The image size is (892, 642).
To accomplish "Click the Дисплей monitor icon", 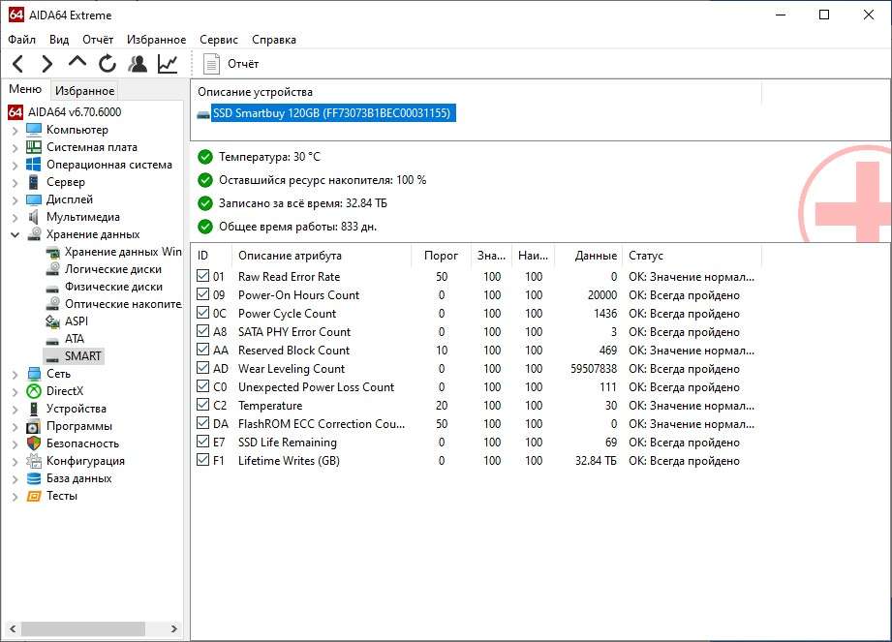I will pyautogui.click(x=34, y=199).
